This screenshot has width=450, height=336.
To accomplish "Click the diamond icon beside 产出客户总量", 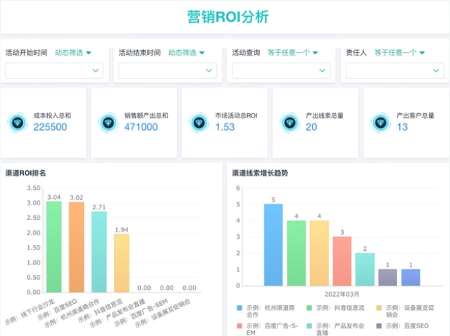I will [380, 123].
